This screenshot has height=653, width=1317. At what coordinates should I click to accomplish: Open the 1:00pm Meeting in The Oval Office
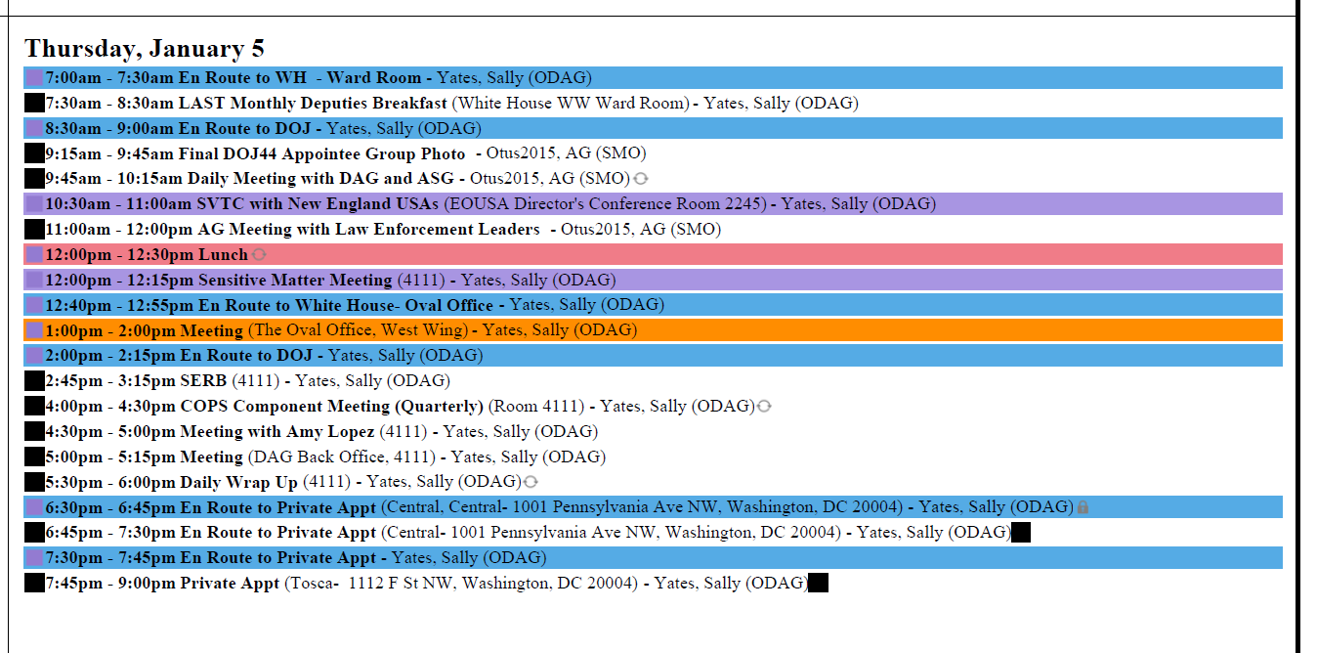653,330
